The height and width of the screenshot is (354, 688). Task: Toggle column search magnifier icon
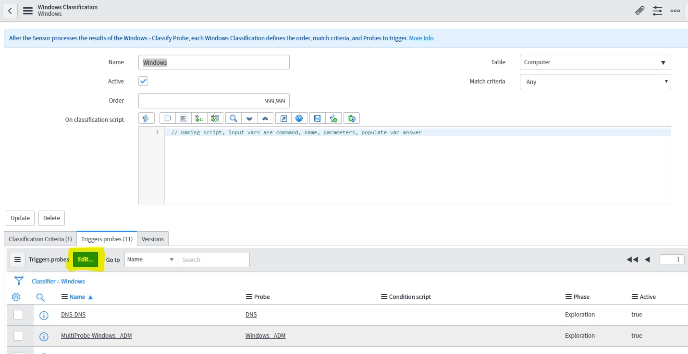coord(40,297)
